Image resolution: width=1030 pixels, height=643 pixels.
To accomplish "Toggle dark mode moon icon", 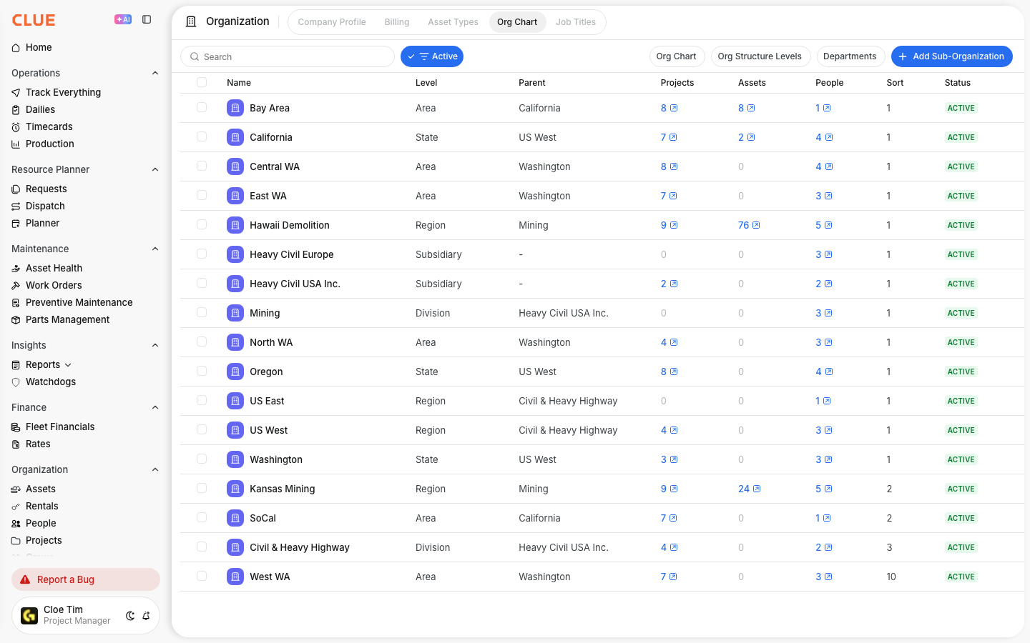I will click(130, 616).
